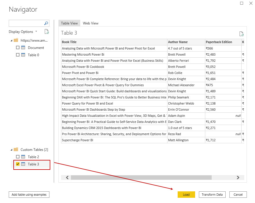Refresh the tables list beside Display Options
255x203 pixels.
click(x=47, y=31)
